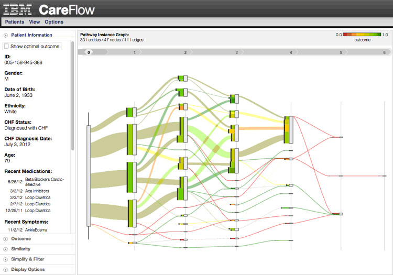Open the View menu

click(x=35, y=22)
